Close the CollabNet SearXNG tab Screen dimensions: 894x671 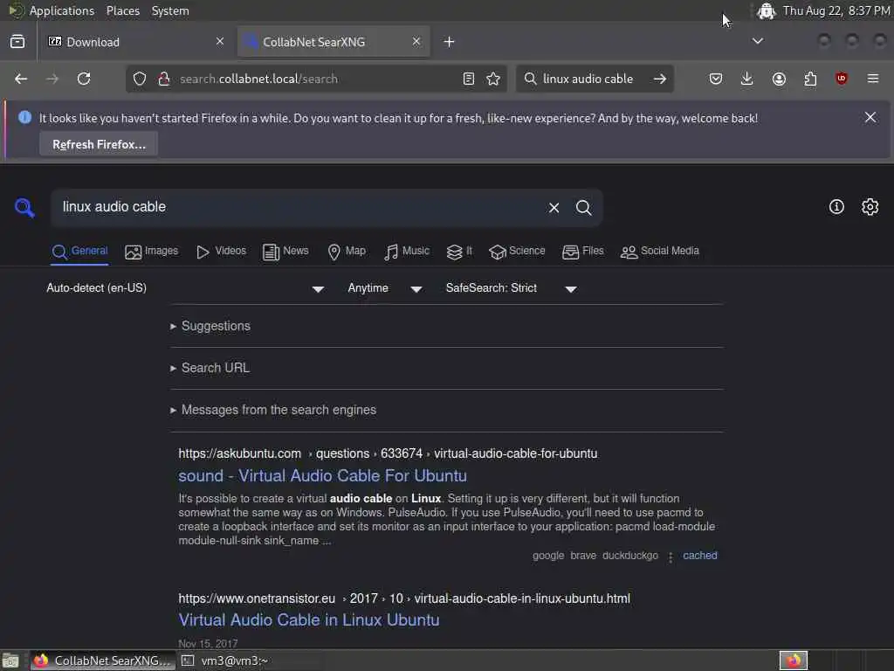pos(416,41)
